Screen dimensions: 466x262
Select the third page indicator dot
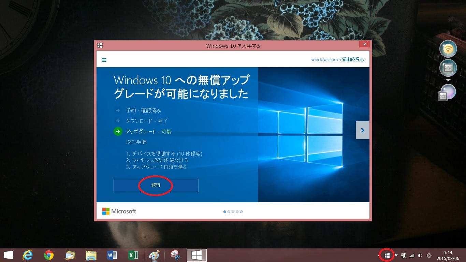pyautogui.click(x=233, y=212)
